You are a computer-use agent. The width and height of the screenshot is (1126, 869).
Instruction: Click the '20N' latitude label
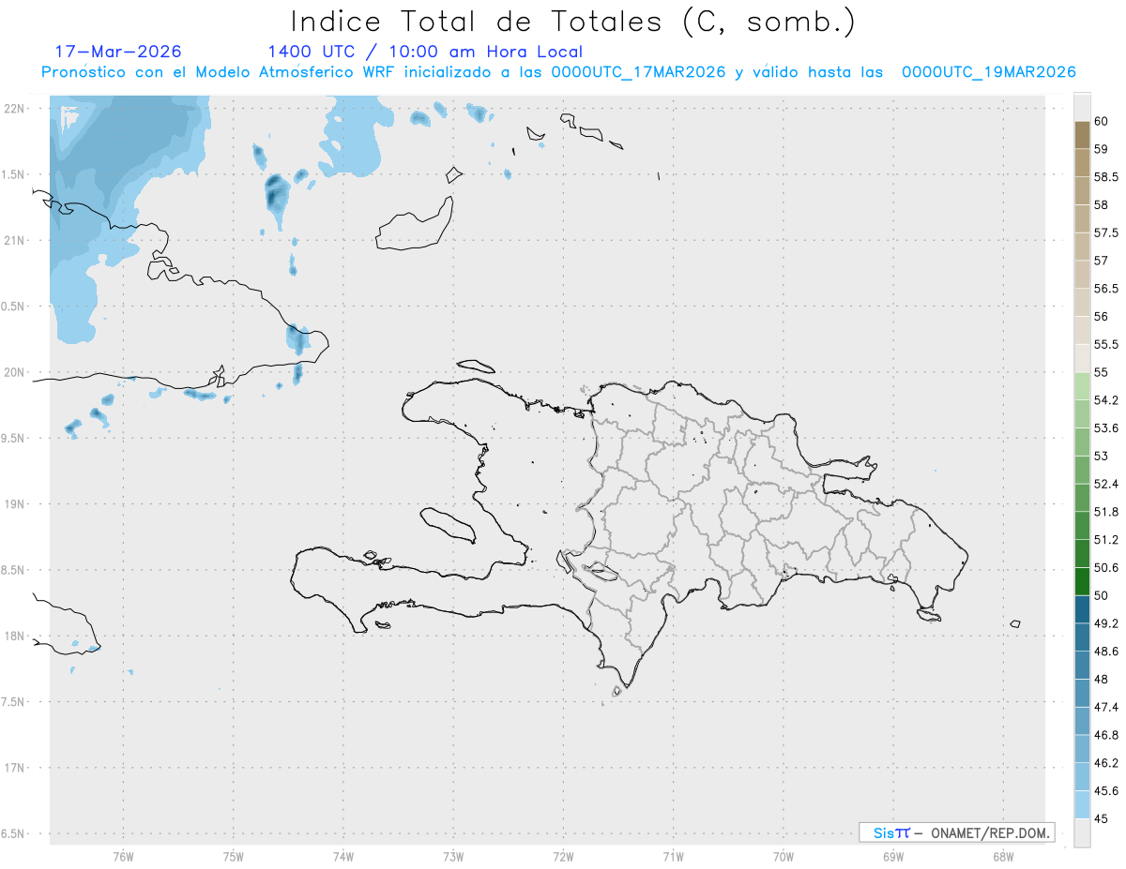coord(15,373)
